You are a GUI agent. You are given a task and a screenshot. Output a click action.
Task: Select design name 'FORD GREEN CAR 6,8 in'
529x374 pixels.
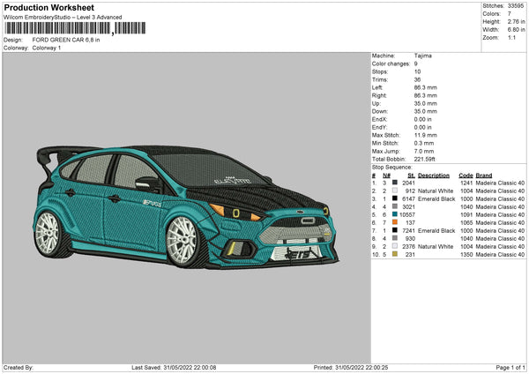(x=66, y=40)
